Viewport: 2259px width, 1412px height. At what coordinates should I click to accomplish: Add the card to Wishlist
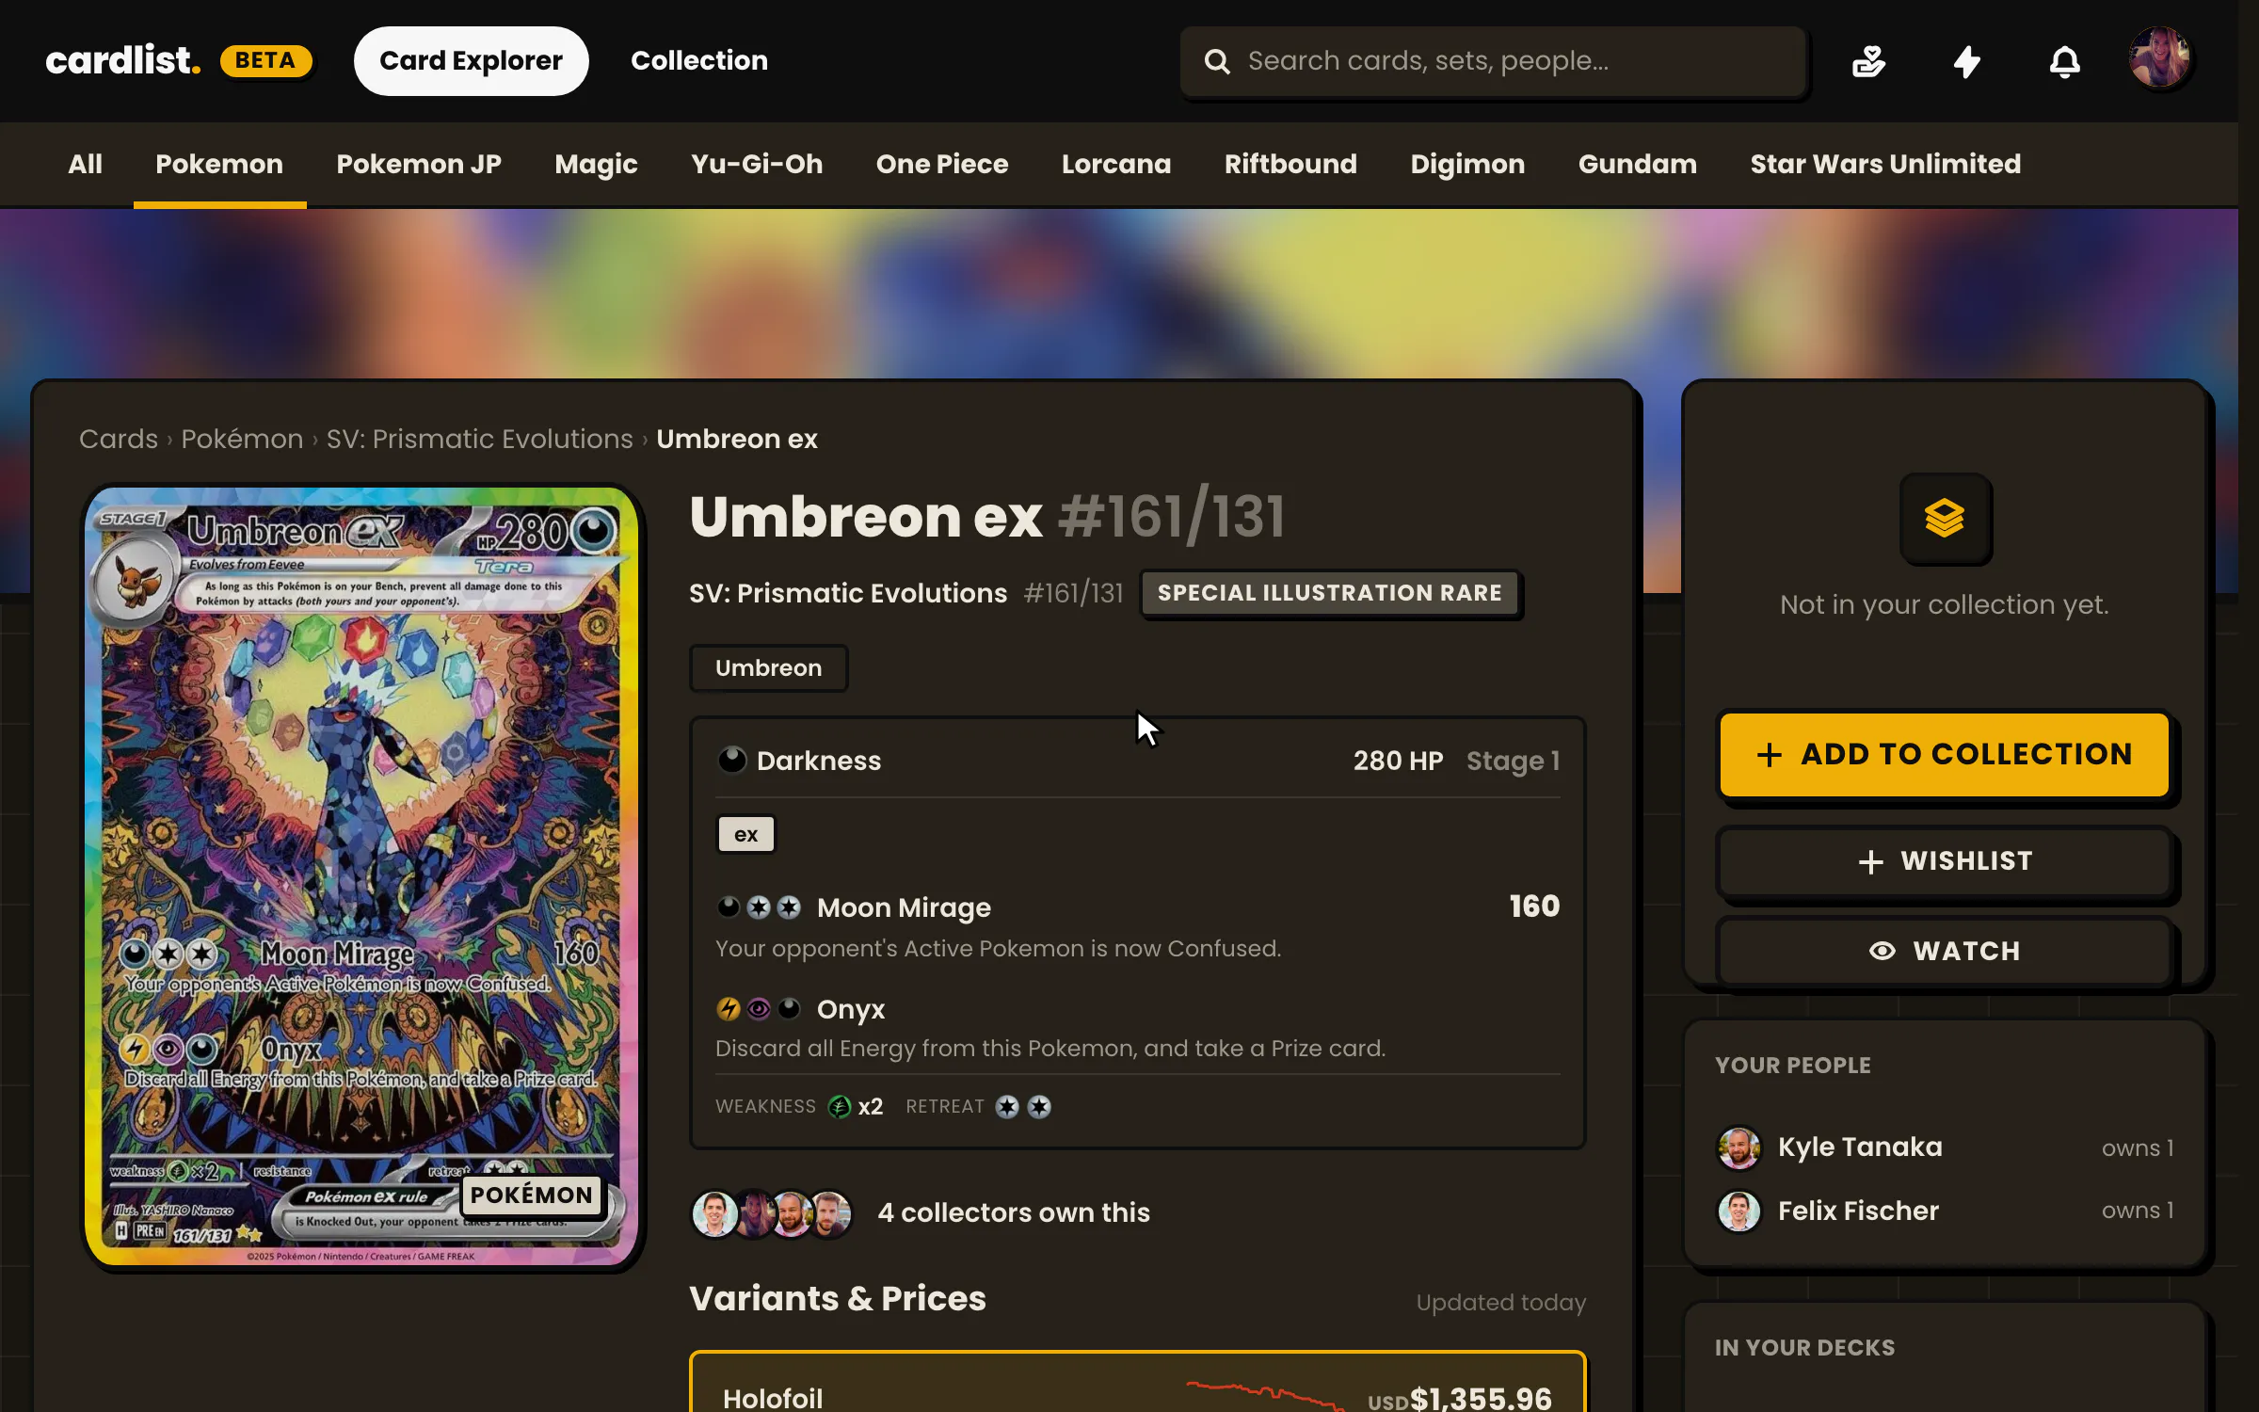1945,861
